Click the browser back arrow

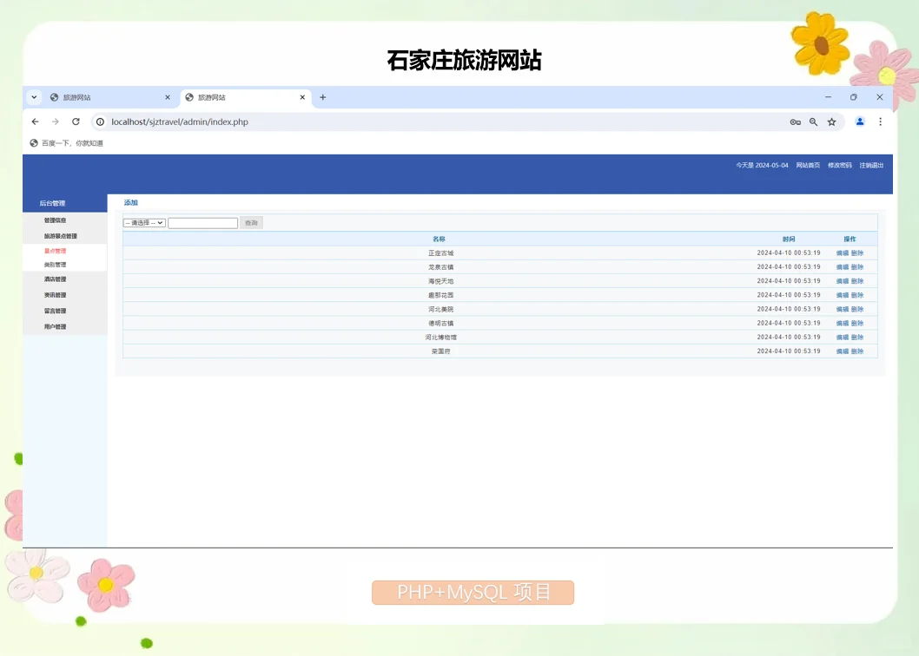point(35,122)
